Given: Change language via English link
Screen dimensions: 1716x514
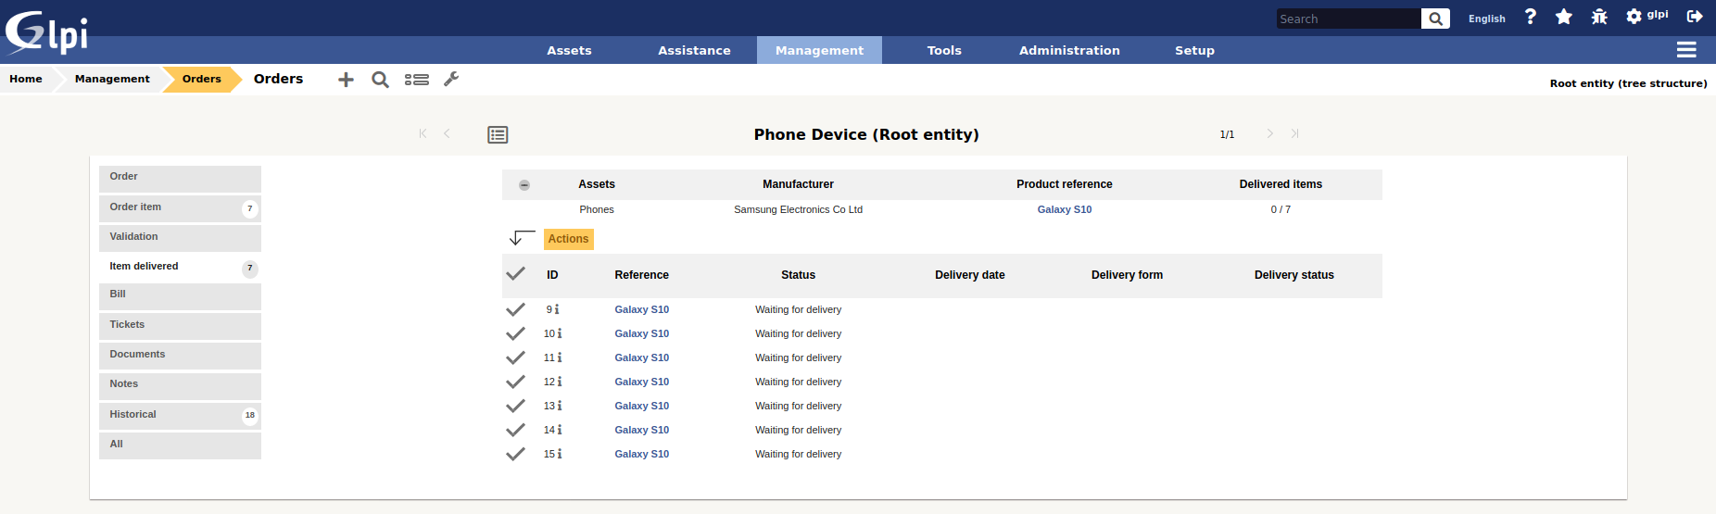Looking at the screenshot, I should tap(1486, 19).
